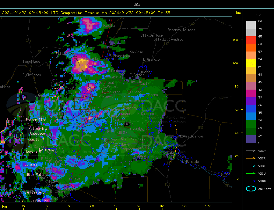
Task: Click the Uspallata place label
Action: pyautogui.click(x=31, y=62)
